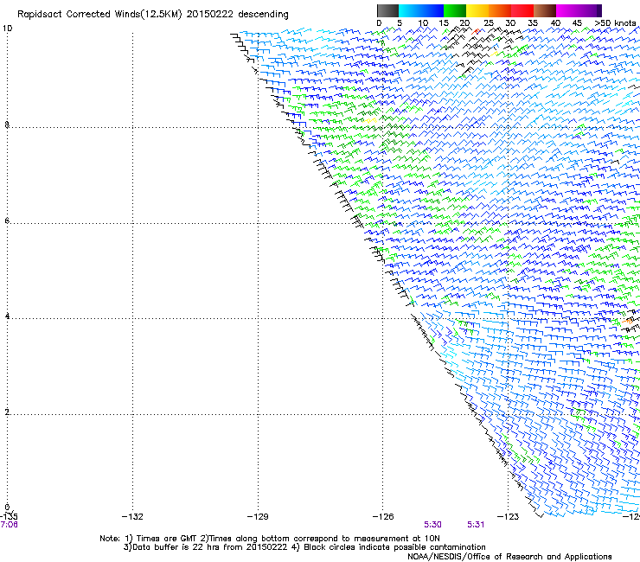Click the gray 0-5 knots legend color
Viewport: 640px width, 562px height.
[x=387, y=10]
